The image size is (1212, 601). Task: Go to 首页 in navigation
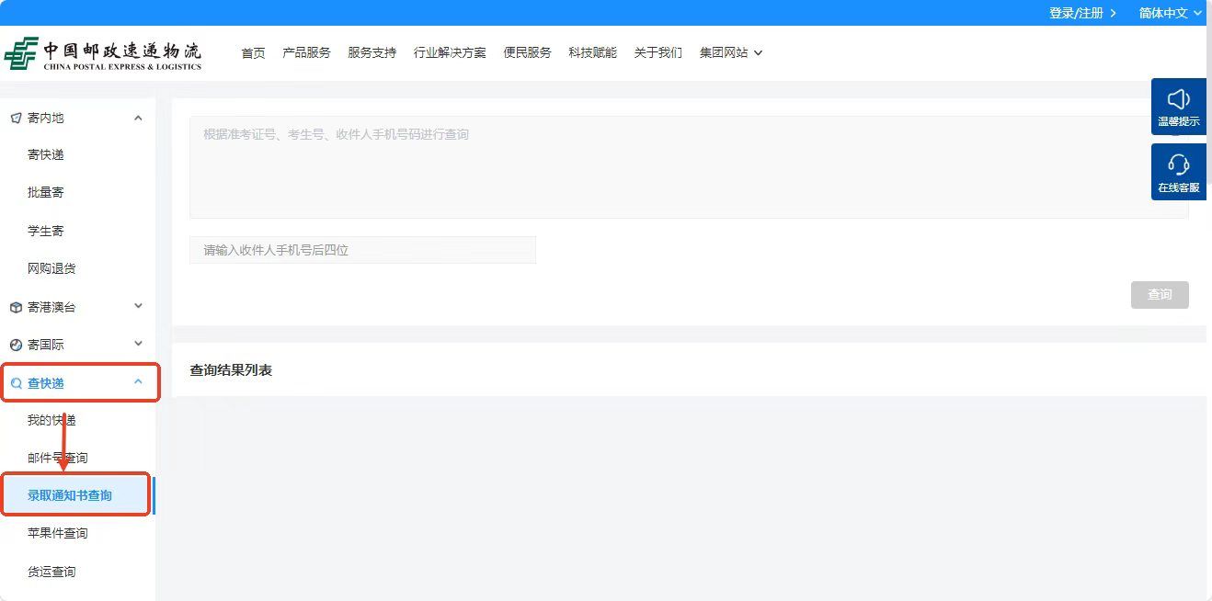tap(253, 53)
